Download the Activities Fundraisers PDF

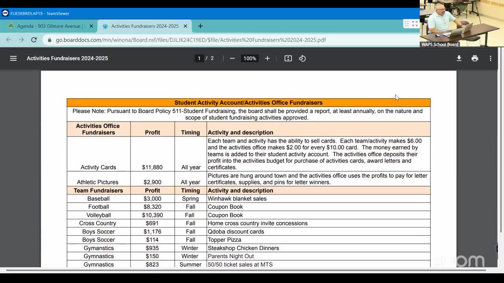[459, 58]
